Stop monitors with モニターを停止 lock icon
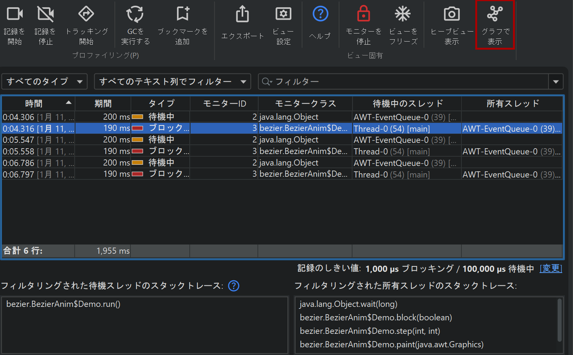 click(x=363, y=14)
